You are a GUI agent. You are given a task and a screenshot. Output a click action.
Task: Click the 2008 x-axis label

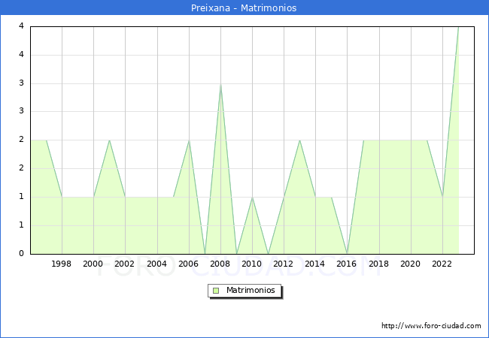pyautogui.click(x=220, y=264)
